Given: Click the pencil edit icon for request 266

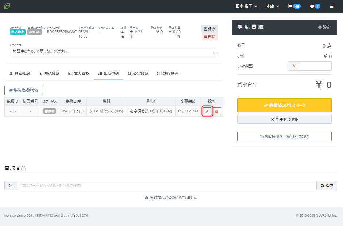Looking at the screenshot, I should tap(207, 111).
